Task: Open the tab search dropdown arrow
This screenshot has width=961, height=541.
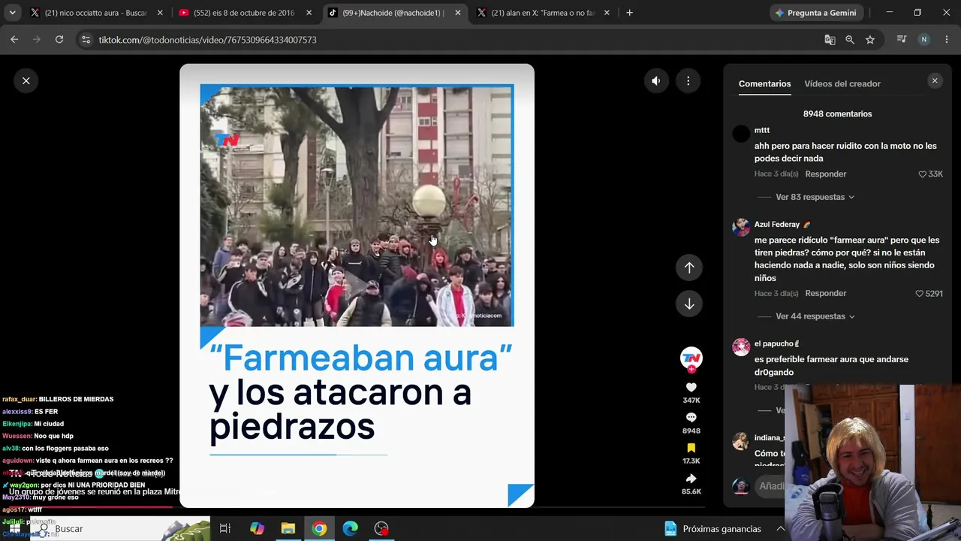Action: (x=12, y=13)
